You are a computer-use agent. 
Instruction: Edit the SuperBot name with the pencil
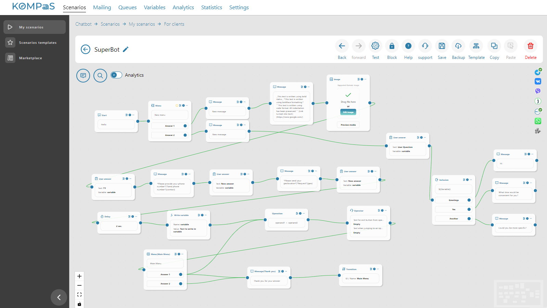tap(126, 49)
